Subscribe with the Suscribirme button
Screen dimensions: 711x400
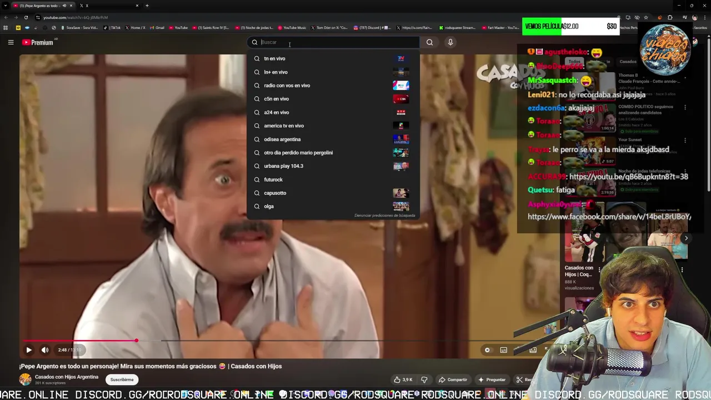tap(122, 380)
